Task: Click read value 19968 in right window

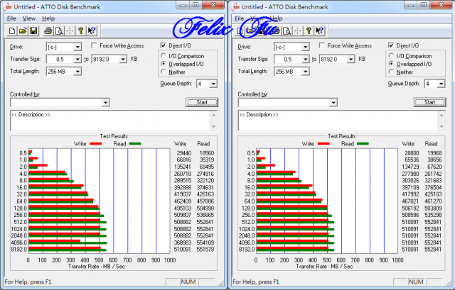Action: coord(434,153)
